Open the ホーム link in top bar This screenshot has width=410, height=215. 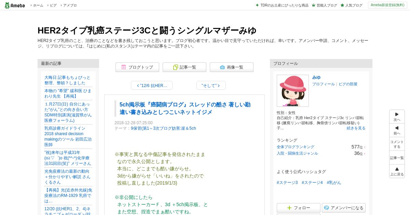(x=38, y=5)
